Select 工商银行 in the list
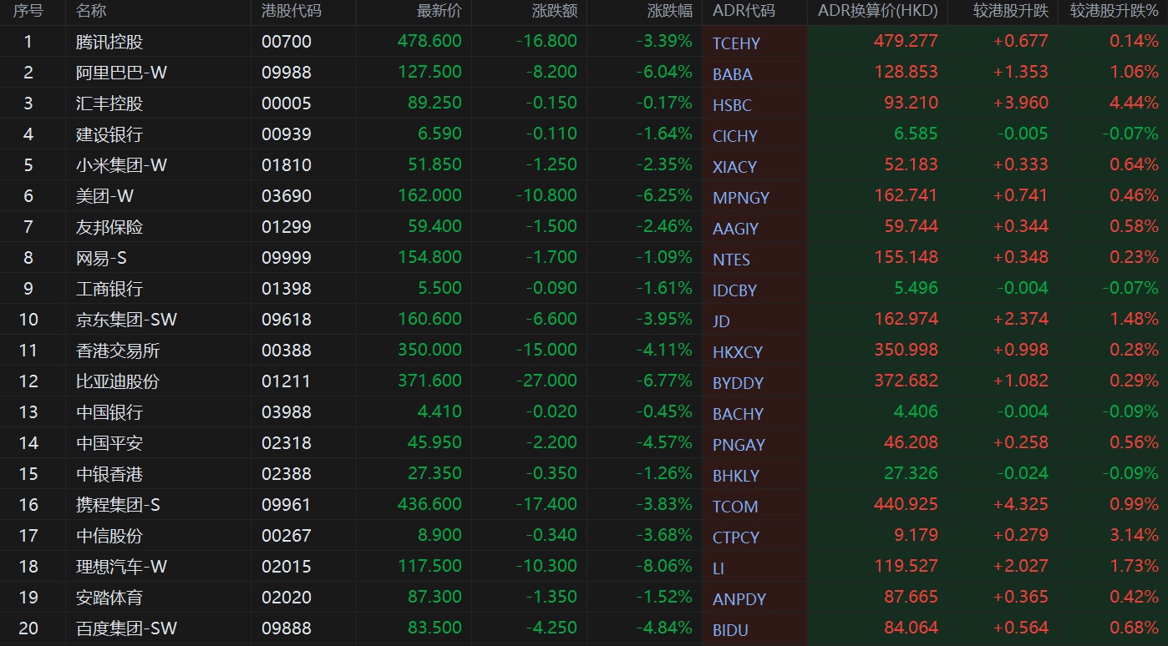This screenshot has height=646, width=1168. (x=109, y=289)
